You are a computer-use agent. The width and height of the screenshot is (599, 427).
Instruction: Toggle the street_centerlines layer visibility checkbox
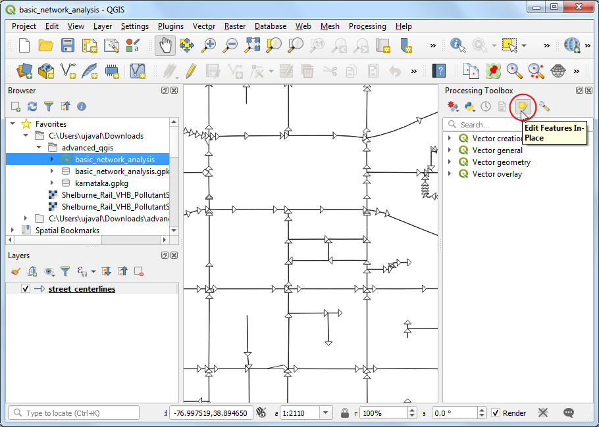pos(26,289)
